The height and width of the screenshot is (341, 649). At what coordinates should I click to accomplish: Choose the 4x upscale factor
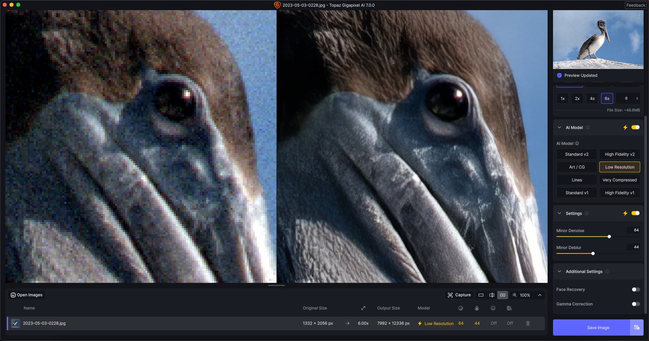pos(592,99)
